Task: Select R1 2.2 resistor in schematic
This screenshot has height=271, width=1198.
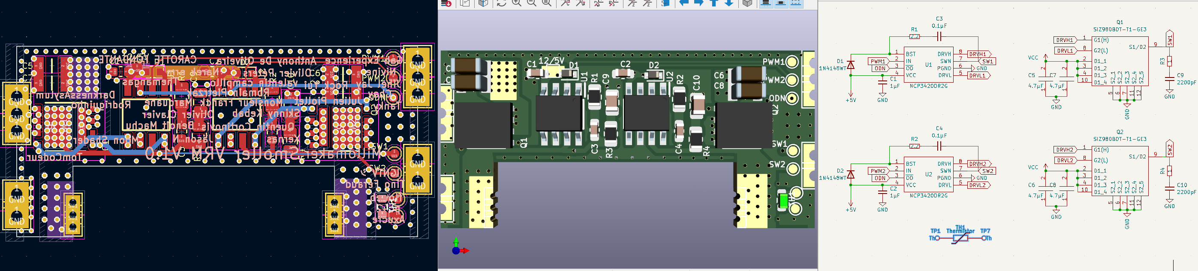Action: (x=914, y=36)
